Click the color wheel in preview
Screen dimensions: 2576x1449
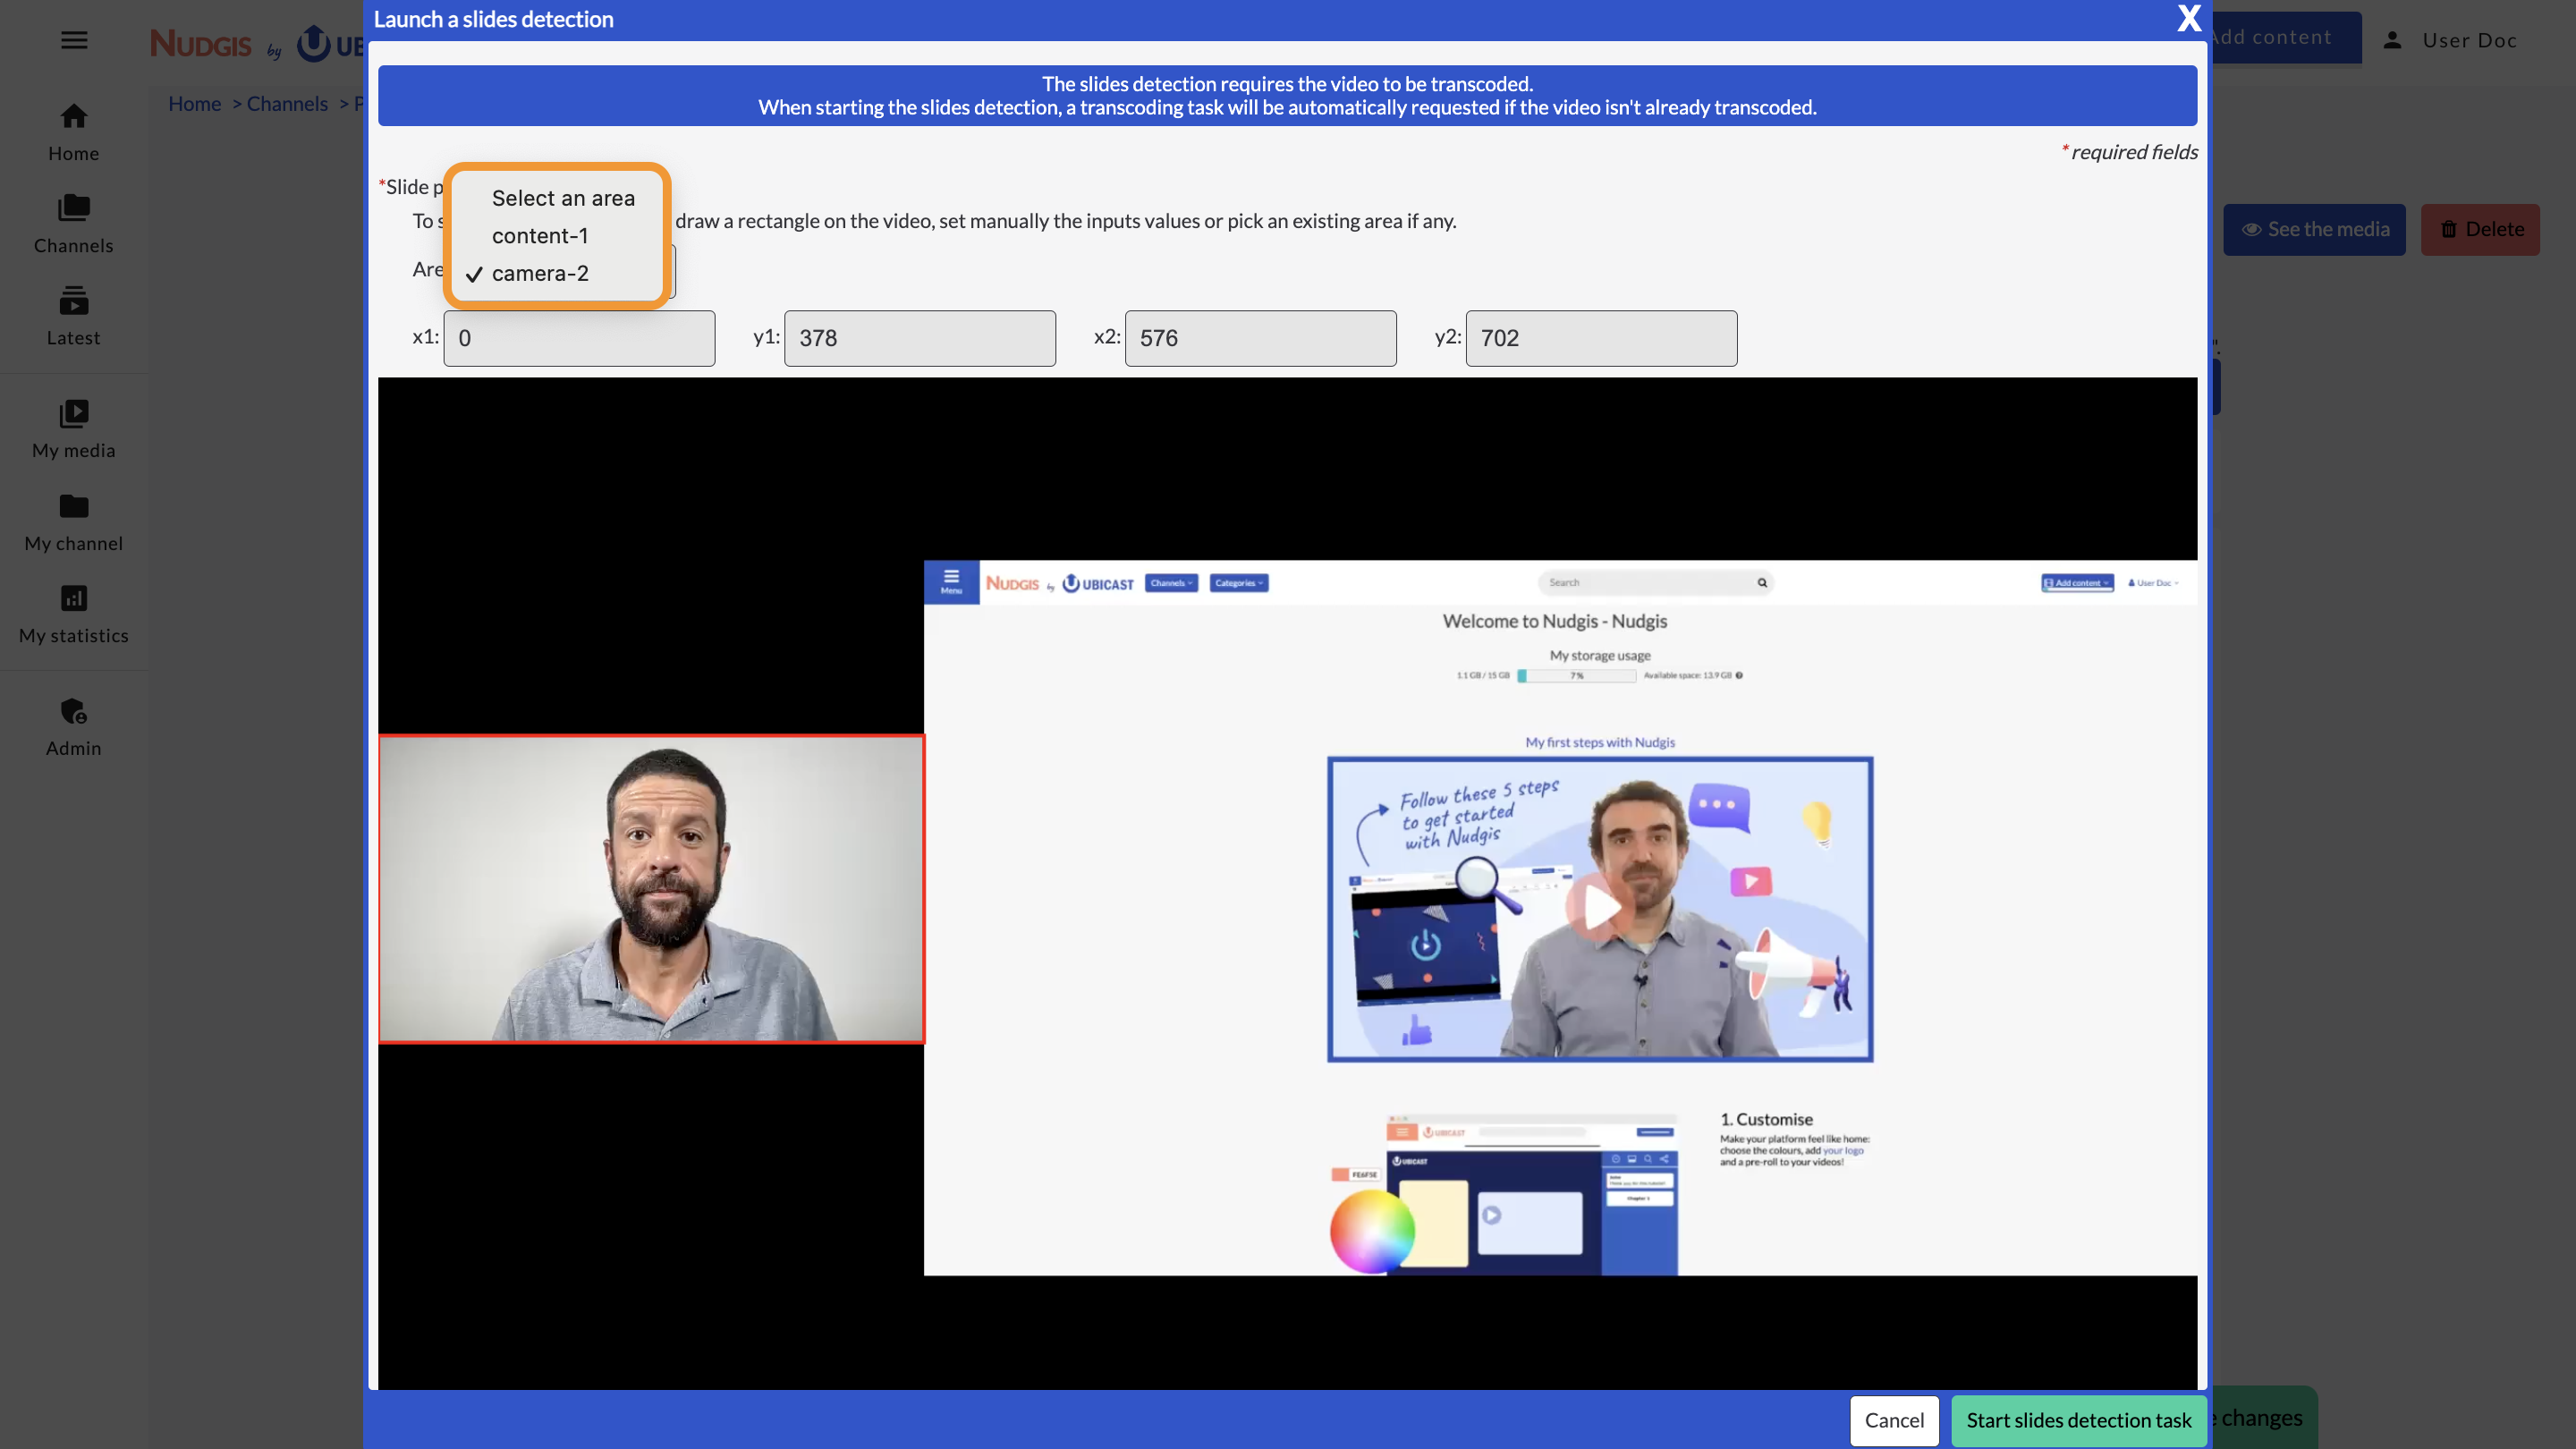(1372, 1231)
